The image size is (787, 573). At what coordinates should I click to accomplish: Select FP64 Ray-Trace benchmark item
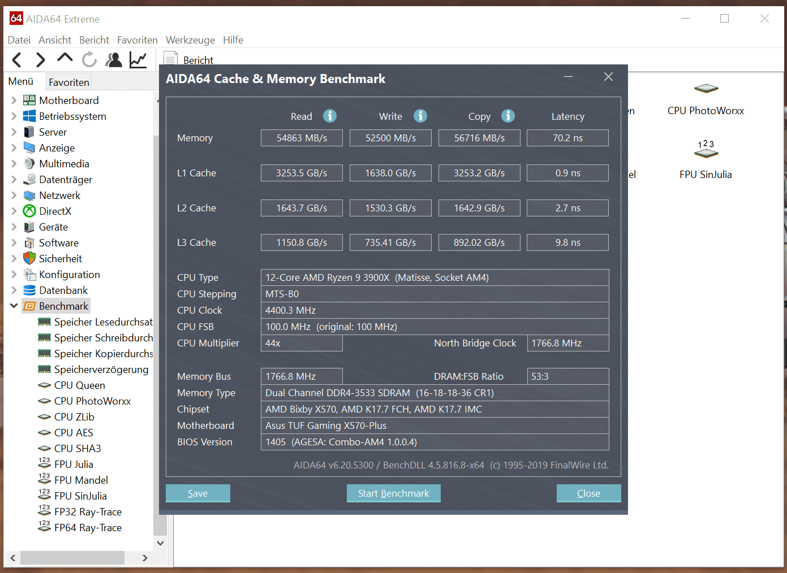pos(80,527)
